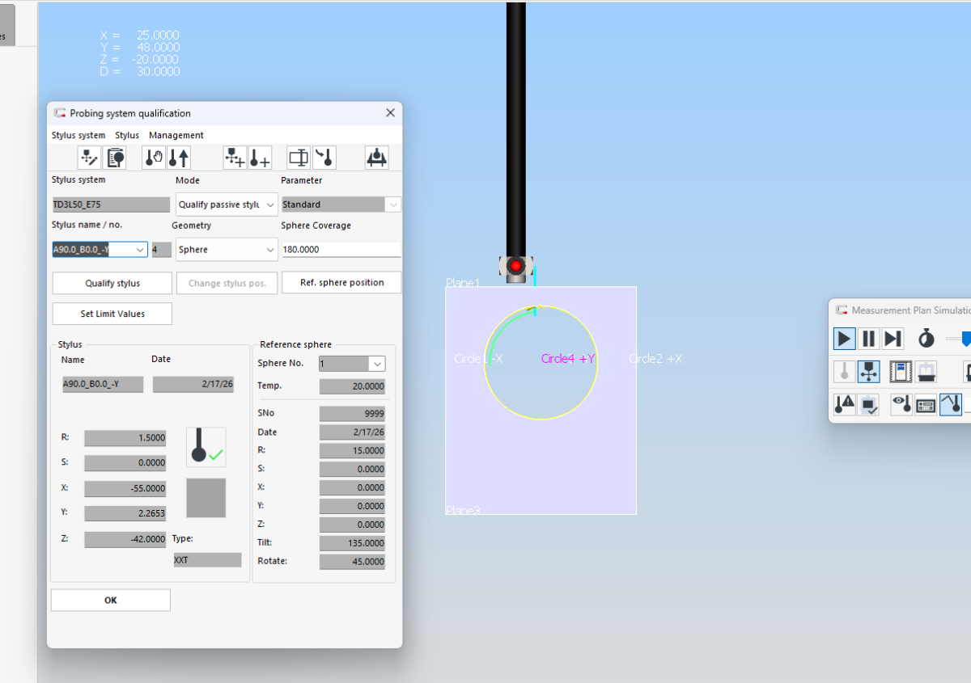
Task: Click the control panel icon in simulation
Action: point(926,404)
